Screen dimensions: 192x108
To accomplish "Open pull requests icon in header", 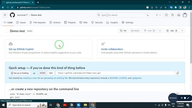I will (172, 15).
